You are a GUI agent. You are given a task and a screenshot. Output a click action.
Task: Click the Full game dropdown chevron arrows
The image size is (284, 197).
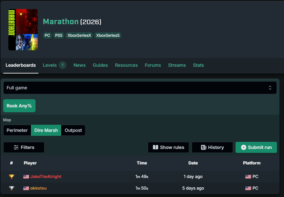pos(270,88)
